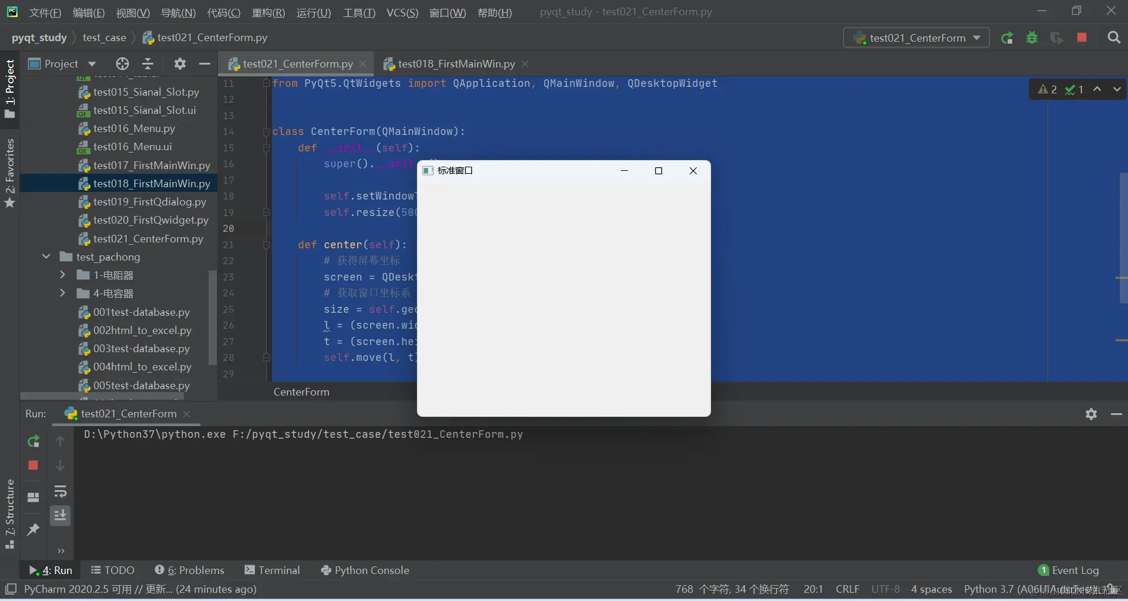Stop the running program from the top toolbar
The height and width of the screenshot is (601, 1128).
point(1082,38)
